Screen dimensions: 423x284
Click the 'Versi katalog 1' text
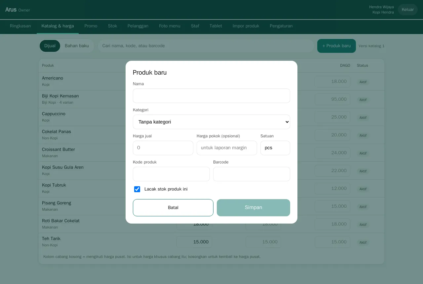point(371,46)
